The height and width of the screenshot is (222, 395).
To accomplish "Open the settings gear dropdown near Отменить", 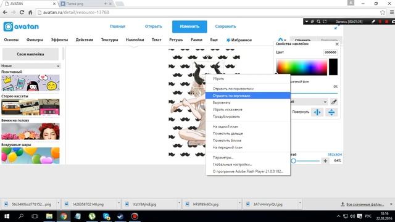I will [282, 40].
